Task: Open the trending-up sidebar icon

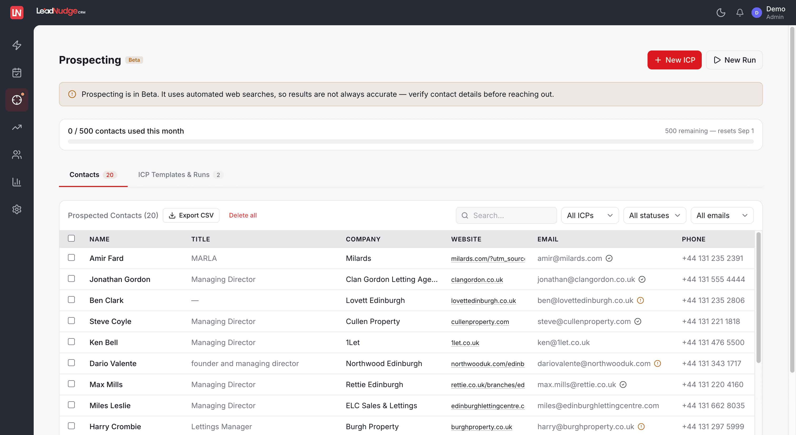Action: [17, 127]
